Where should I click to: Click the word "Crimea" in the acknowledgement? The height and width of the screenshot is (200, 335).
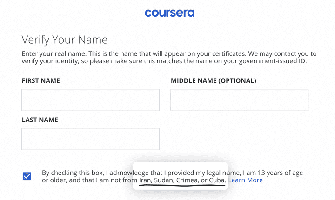187,180
